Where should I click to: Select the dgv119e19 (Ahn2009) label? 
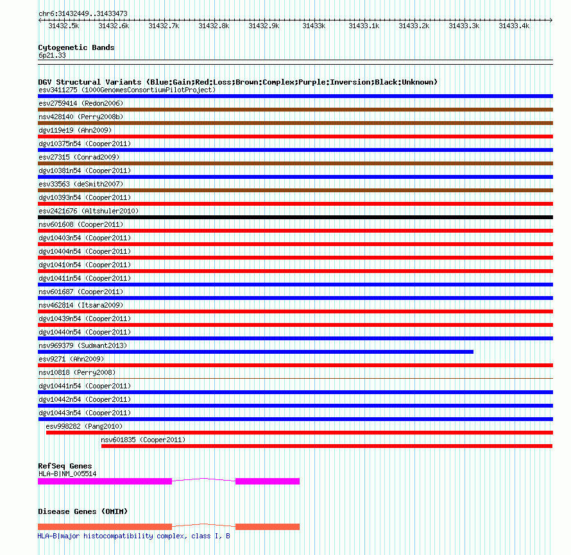[x=75, y=130]
